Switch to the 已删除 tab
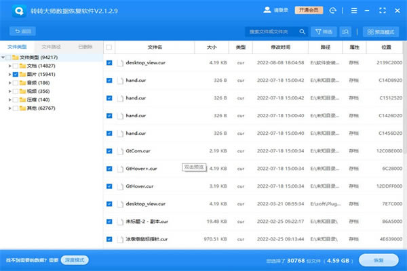 [85, 47]
